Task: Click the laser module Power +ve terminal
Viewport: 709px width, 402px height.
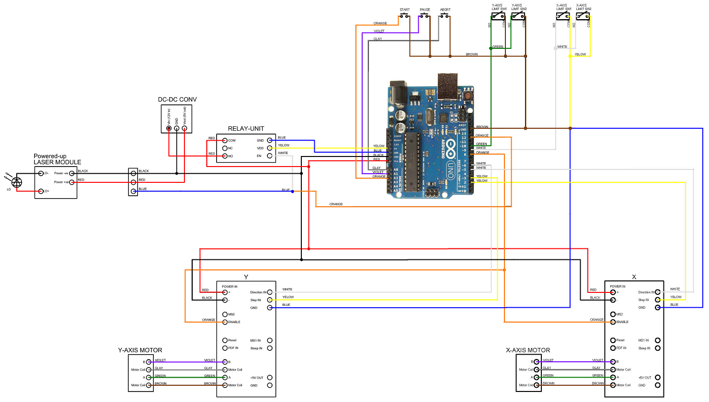Action: tap(72, 182)
